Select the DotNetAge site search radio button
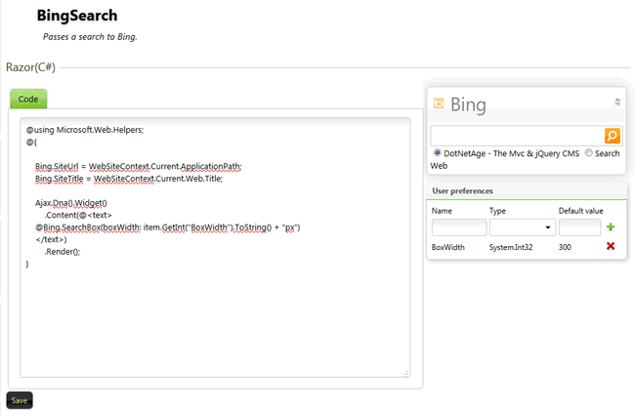 [437, 153]
